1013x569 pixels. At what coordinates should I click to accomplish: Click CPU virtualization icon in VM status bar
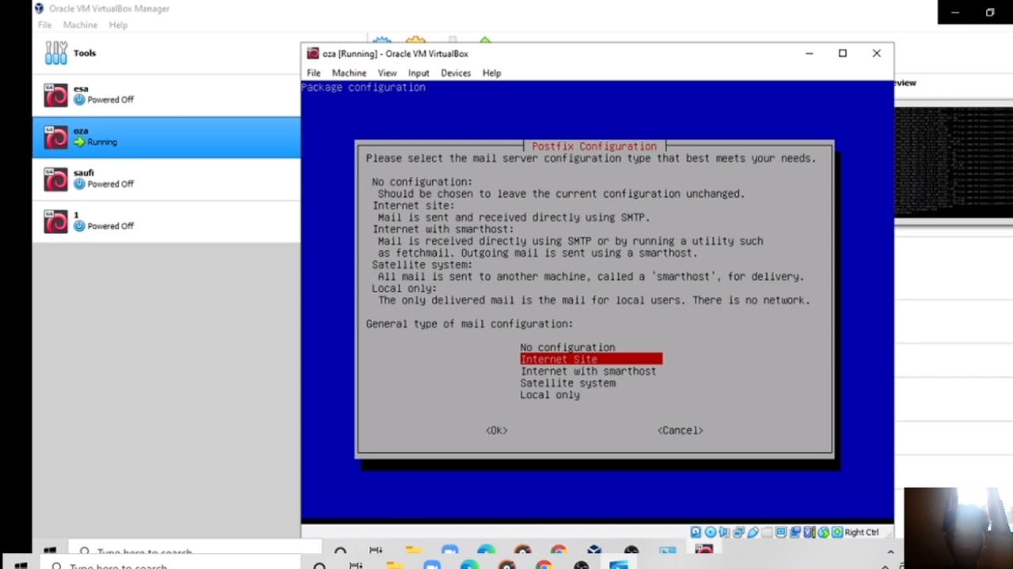[x=810, y=532]
